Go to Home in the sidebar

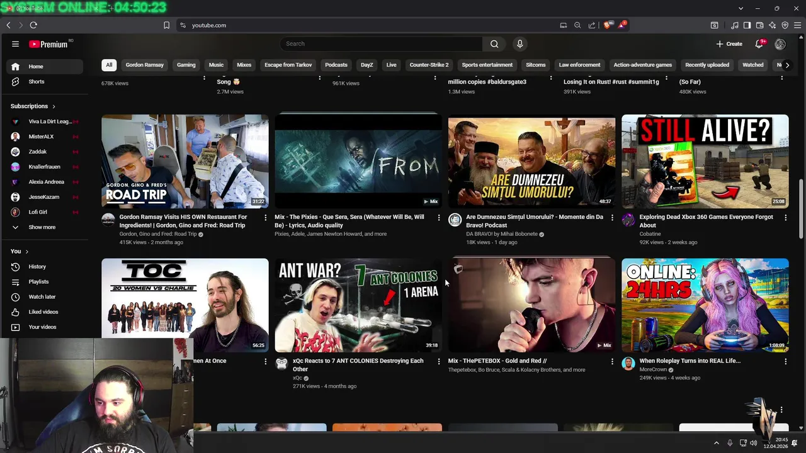click(x=43, y=67)
